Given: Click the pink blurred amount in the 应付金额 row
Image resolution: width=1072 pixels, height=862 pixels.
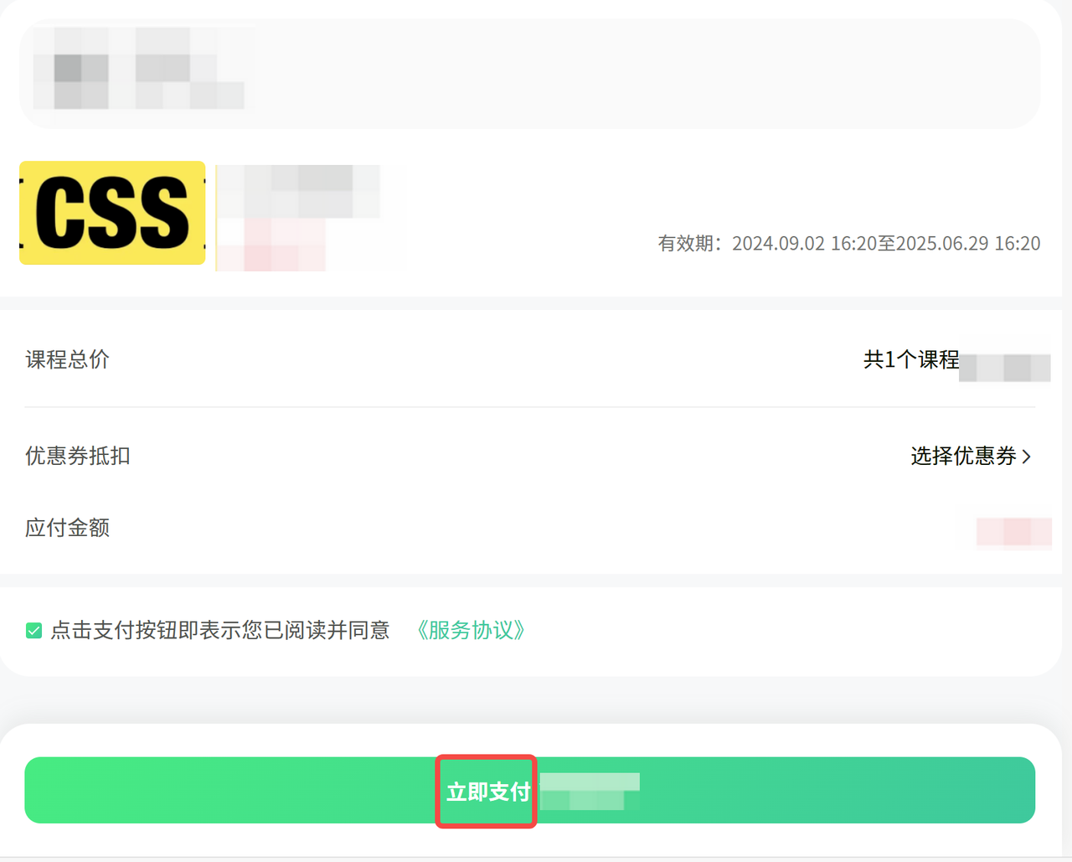Looking at the screenshot, I should point(1013,533).
